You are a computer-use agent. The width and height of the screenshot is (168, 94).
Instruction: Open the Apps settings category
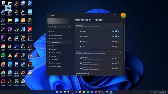tap(59, 46)
